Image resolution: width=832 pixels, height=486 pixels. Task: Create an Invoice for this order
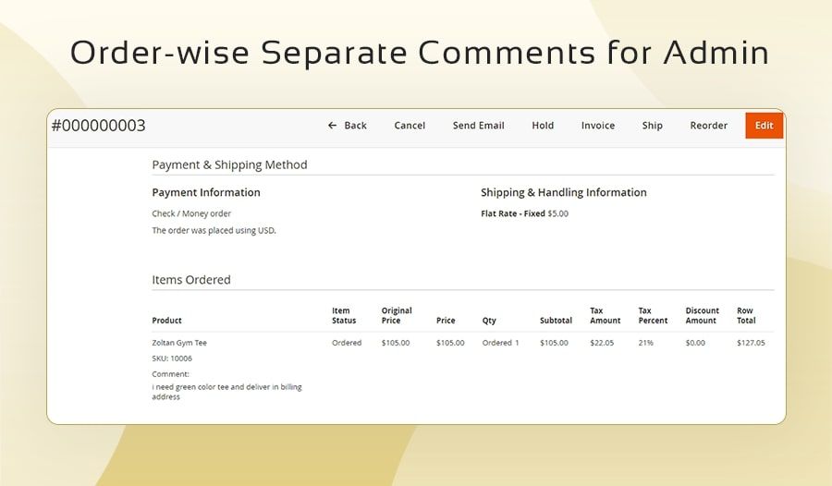coord(597,126)
